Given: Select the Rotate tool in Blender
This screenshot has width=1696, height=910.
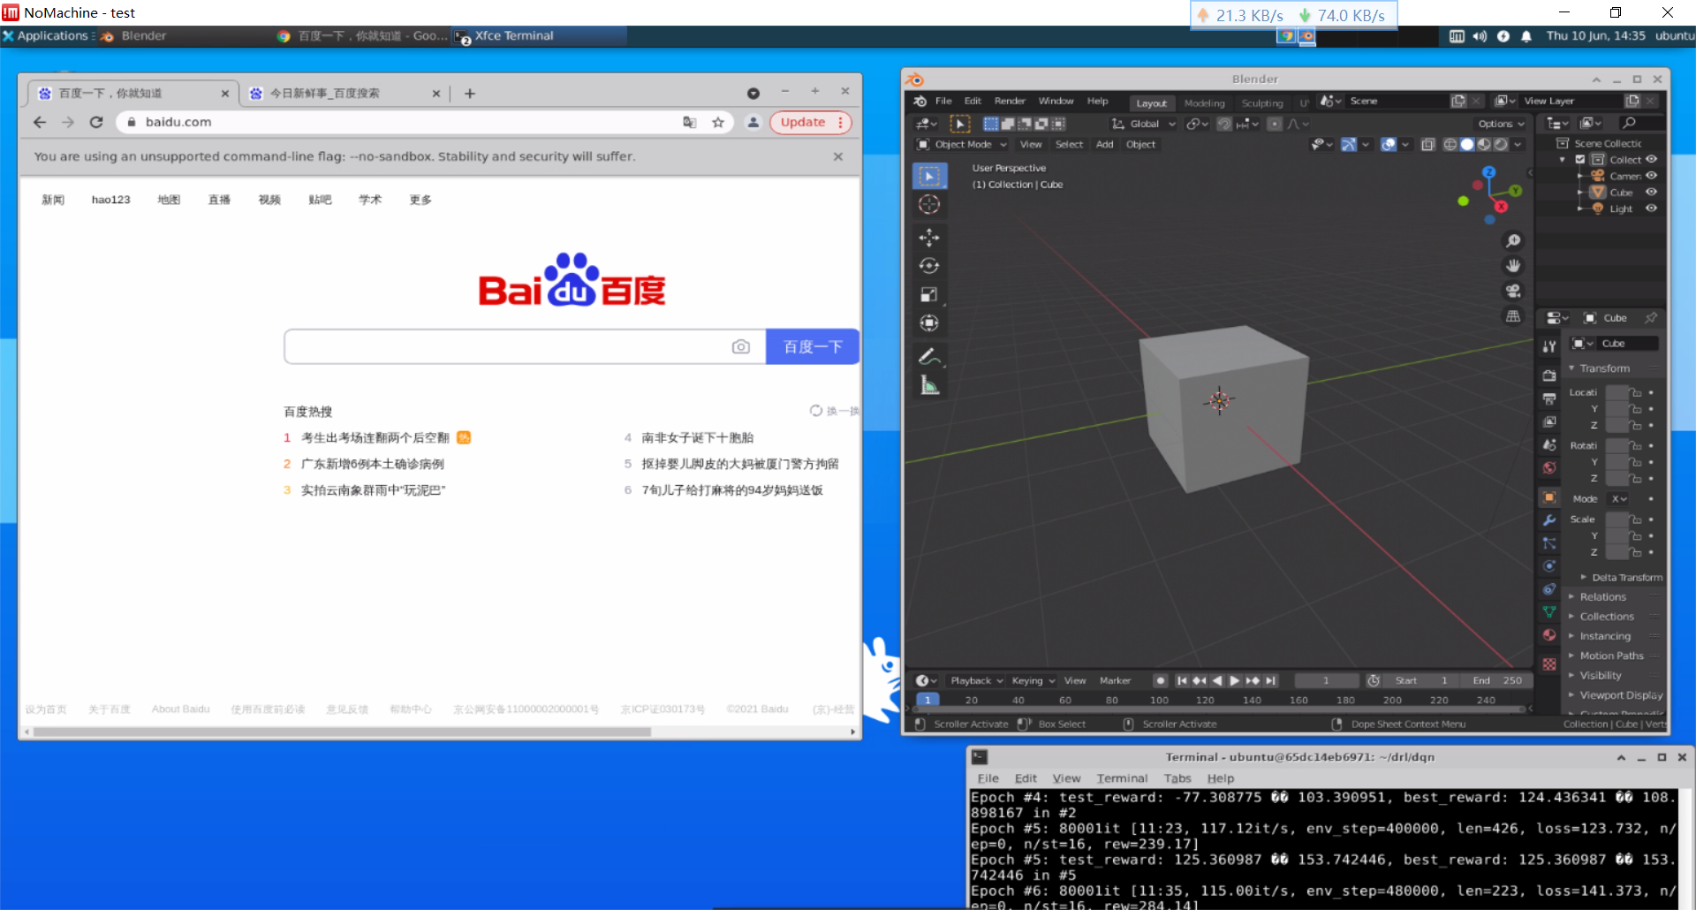Looking at the screenshot, I should click(929, 266).
